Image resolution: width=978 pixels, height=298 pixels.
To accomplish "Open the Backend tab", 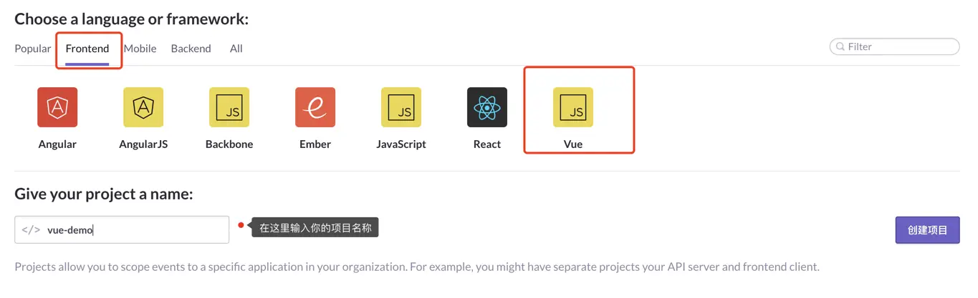I will [191, 49].
